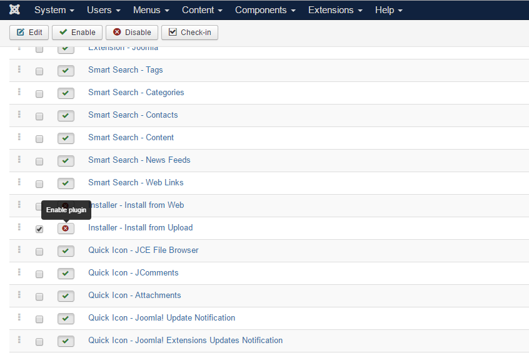Click drag handle of JCE File Browser row

19,249
